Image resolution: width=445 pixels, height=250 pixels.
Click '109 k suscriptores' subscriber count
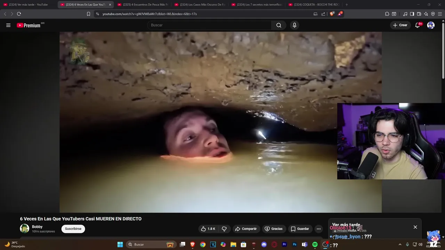pos(43,232)
